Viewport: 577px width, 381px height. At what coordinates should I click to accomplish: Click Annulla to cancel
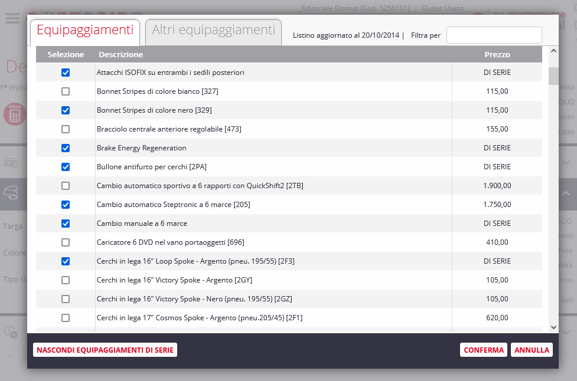click(532, 350)
